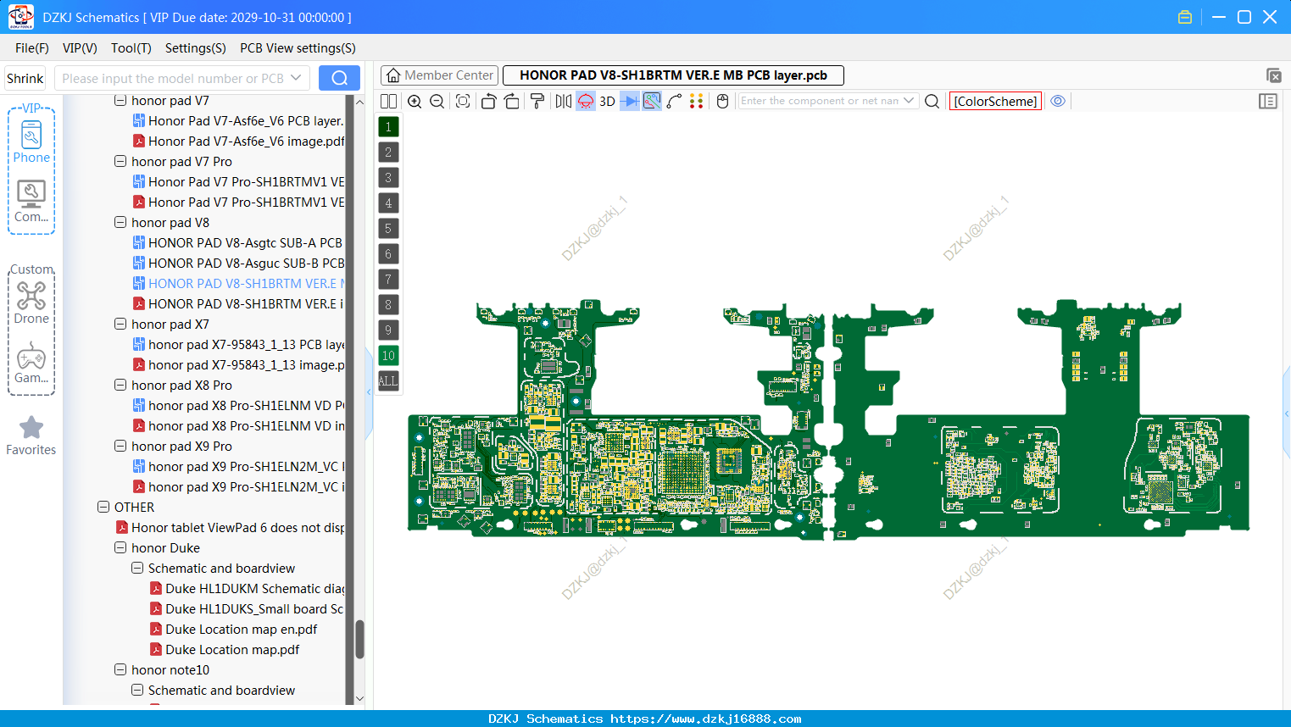Open the Tool(T) menu
Image resolution: width=1291 pixels, height=727 pixels.
[131, 48]
